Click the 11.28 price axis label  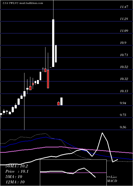coord(124,19)
